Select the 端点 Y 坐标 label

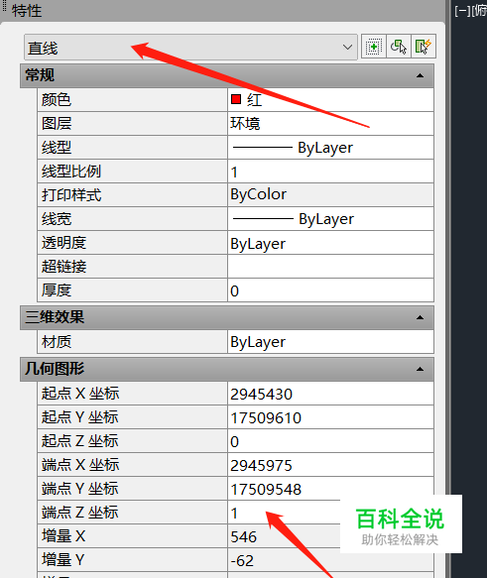(80, 489)
